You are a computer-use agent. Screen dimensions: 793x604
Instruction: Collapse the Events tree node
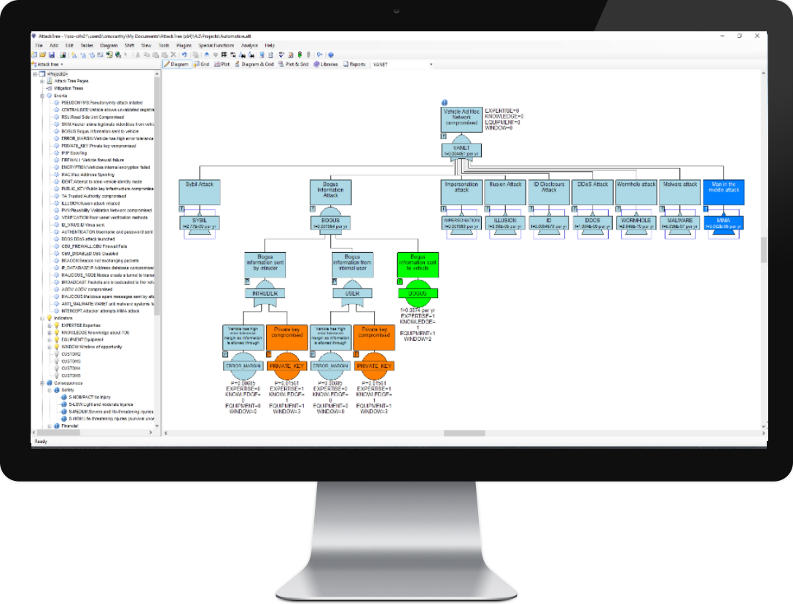pyautogui.click(x=42, y=95)
